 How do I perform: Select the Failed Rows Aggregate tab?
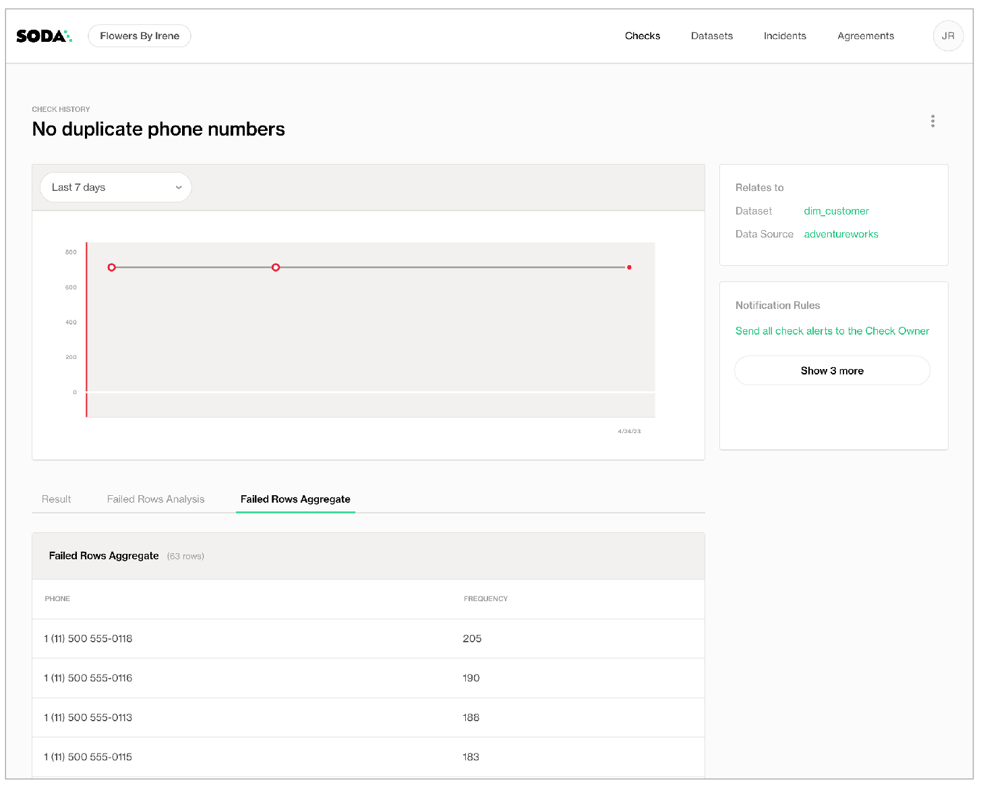pyautogui.click(x=295, y=499)
